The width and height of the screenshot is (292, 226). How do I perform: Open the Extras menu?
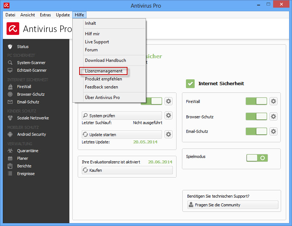point(45,15)
